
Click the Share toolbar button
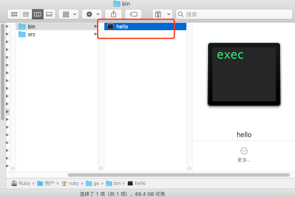click(x=113, y=14)
